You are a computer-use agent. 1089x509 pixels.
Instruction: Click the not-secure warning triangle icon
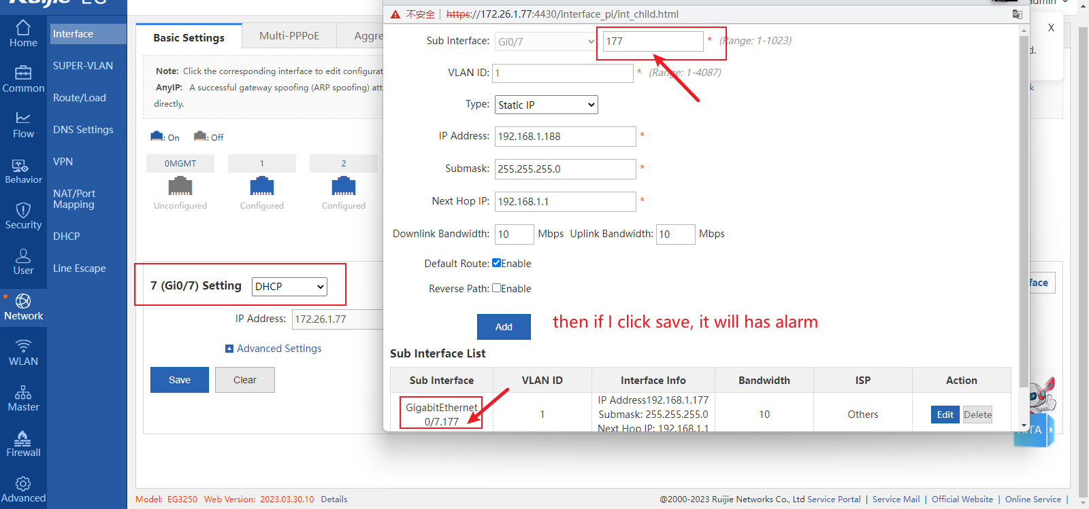point(395,14)
